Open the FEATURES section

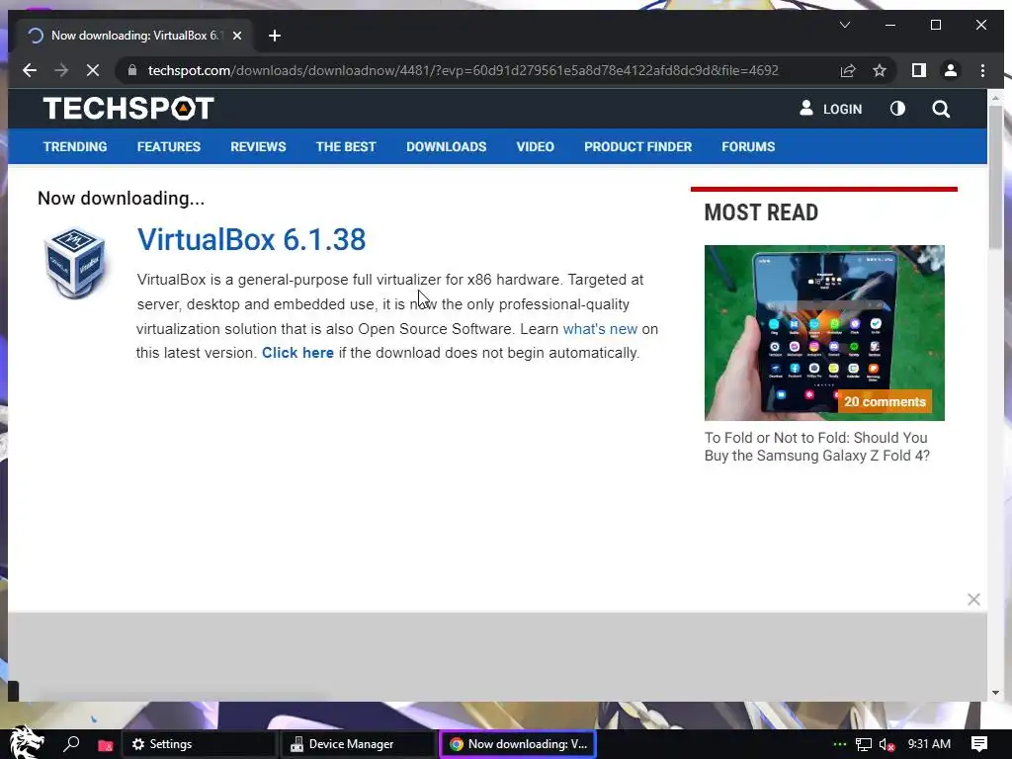tap(168, 146)
